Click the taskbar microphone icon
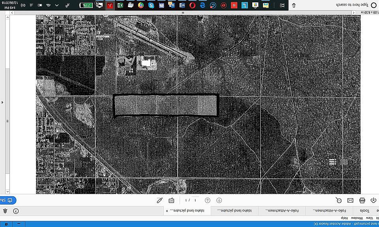This screenshot has height=227, width=379. 294,5
